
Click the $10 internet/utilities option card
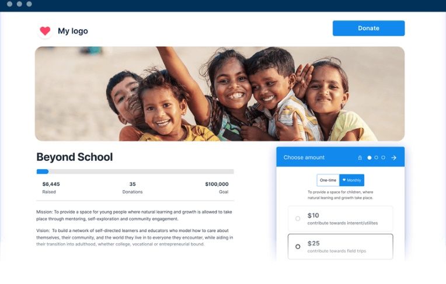pyautogui.click(x=340, y=218)
